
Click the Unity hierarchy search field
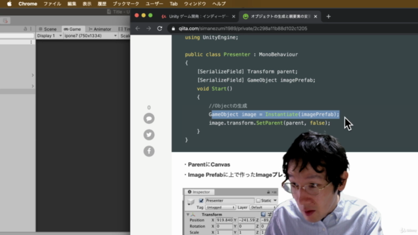tap(17, 35)
